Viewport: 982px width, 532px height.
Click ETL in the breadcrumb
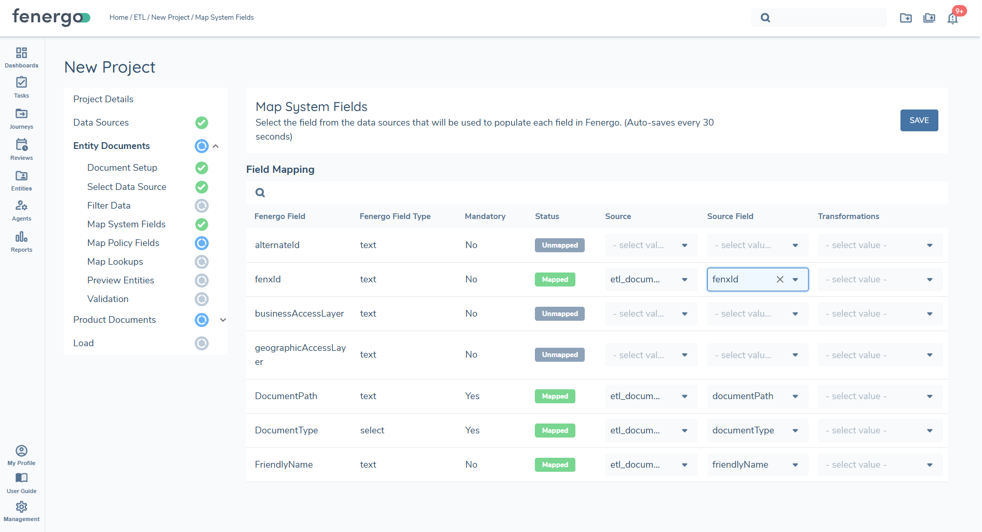[140, 17]
